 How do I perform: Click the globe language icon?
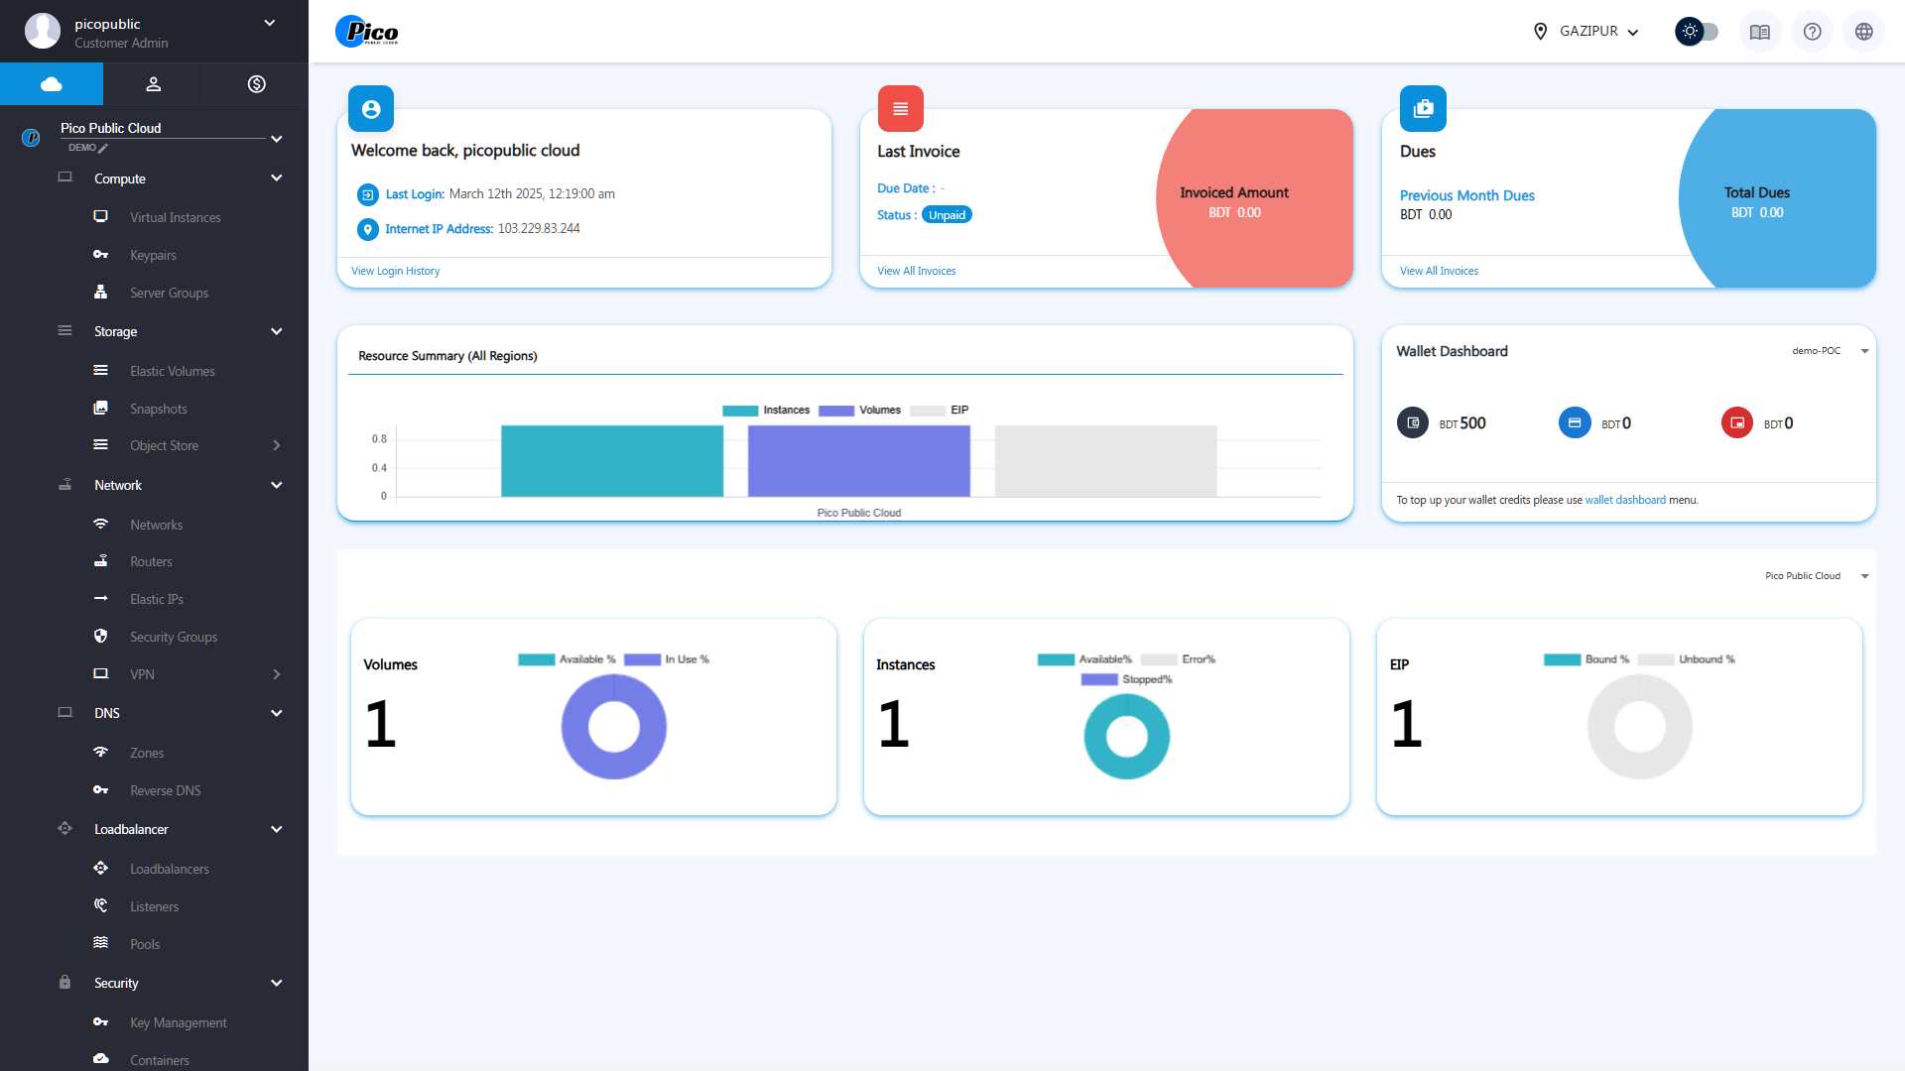pos(1863,32)
